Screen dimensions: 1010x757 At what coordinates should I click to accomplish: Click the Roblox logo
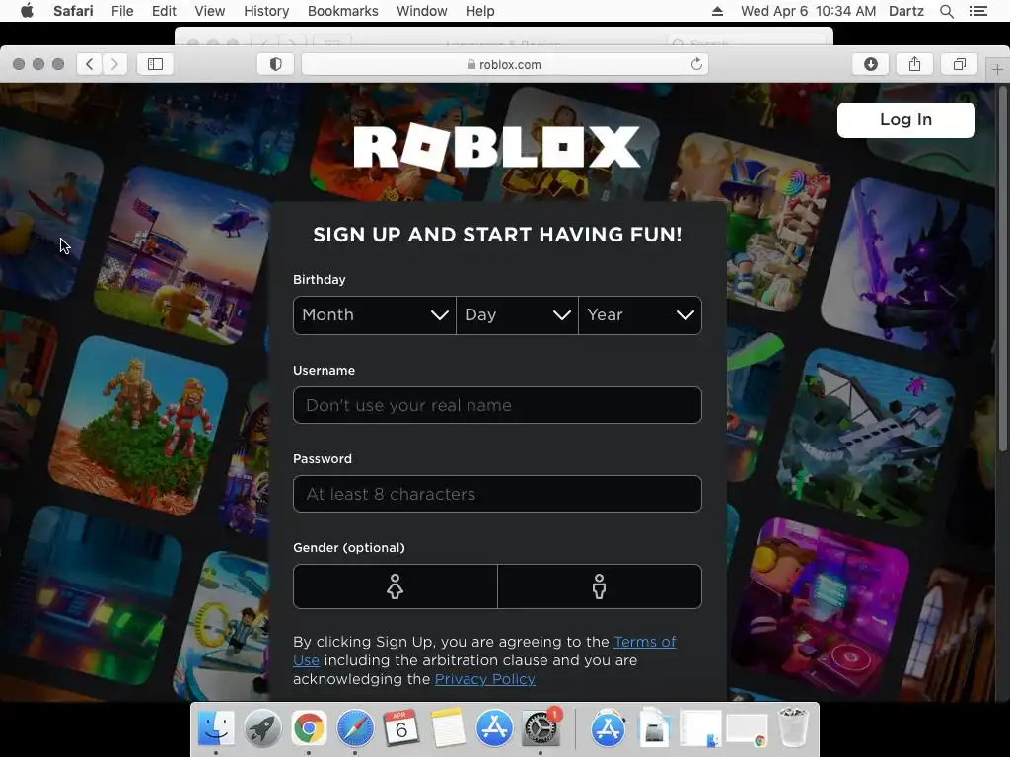click(497, 148)
